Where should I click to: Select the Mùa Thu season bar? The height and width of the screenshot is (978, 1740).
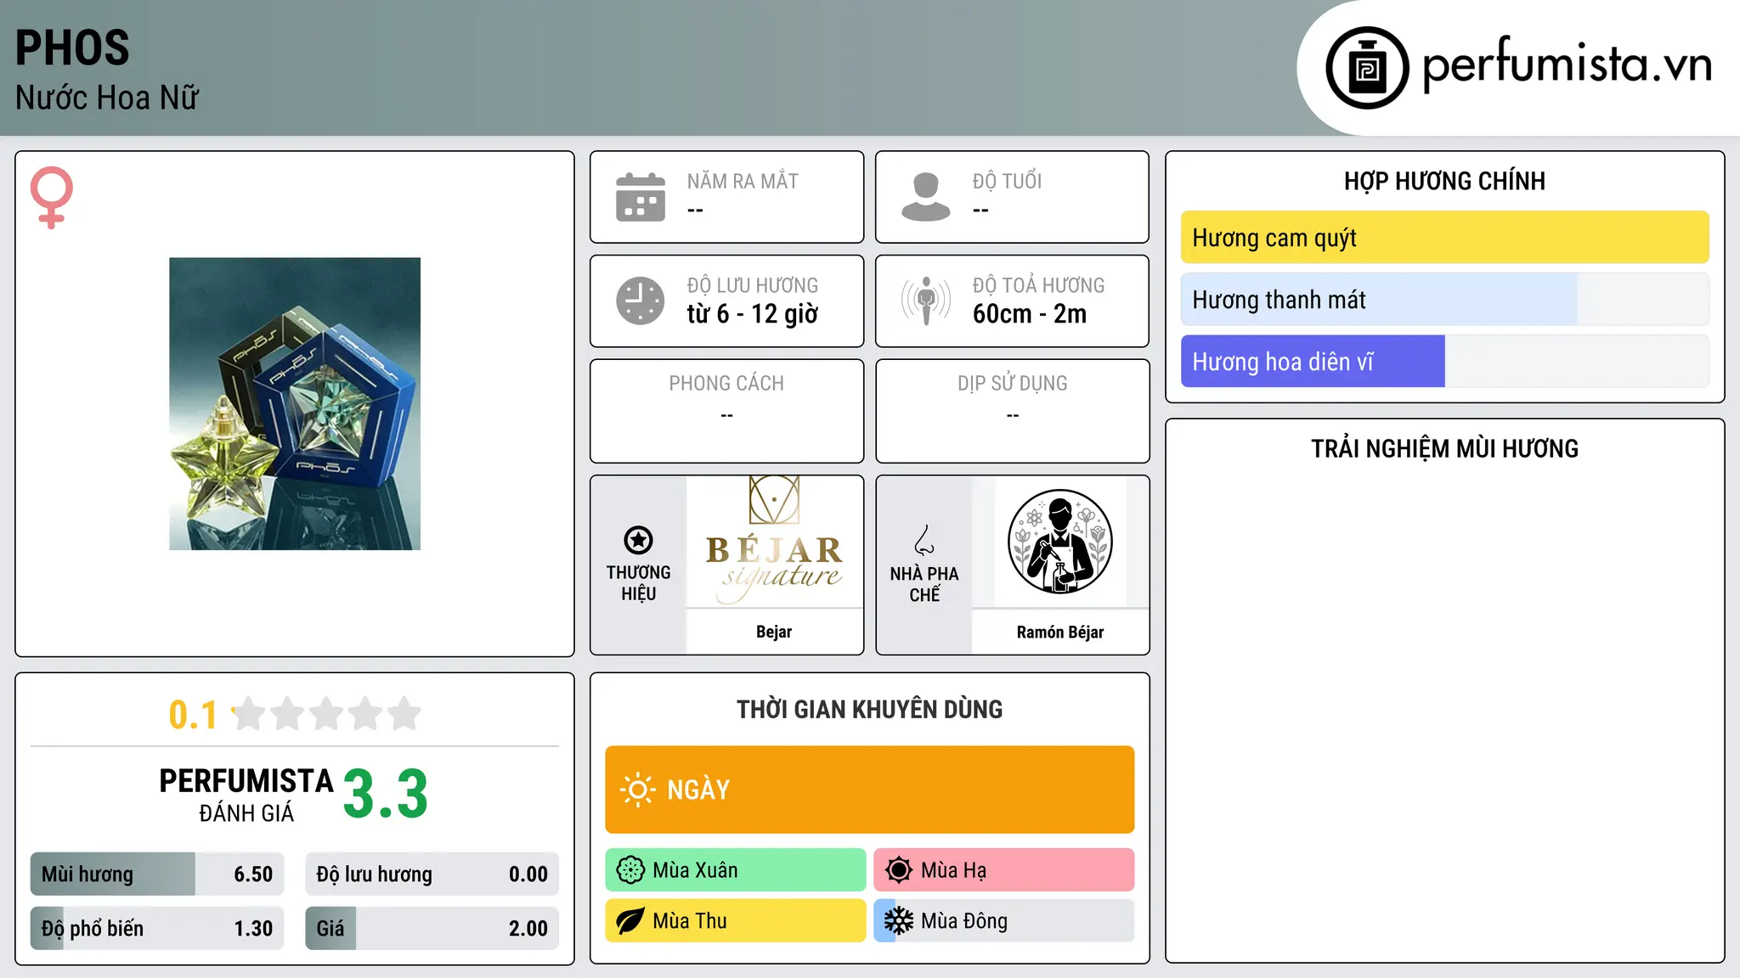pos(736,921)
